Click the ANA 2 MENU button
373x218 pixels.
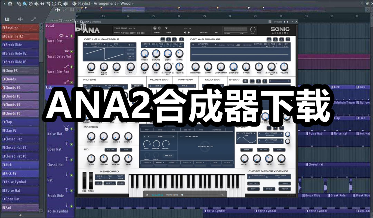[x=157, y=33]
